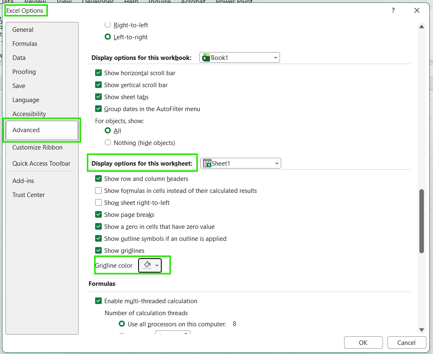The image size is (433, 354).
Task: Click the Help question mark icon
Action: point(393,10)
